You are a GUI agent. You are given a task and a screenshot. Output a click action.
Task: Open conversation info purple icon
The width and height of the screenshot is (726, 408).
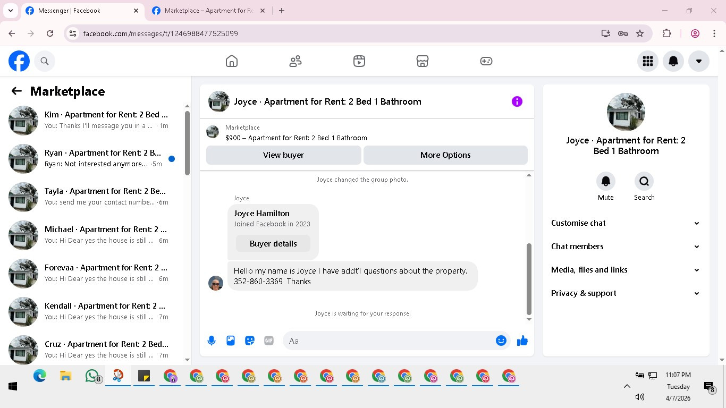click(517, 101)
